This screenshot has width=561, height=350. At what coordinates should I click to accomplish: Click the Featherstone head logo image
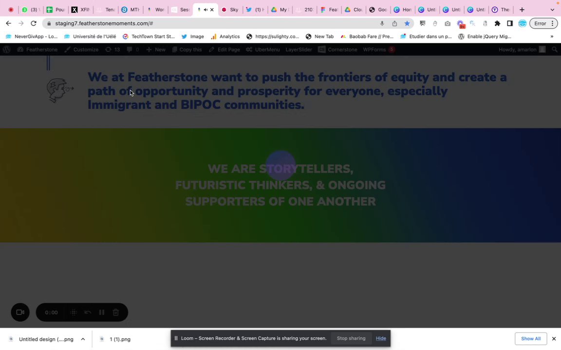(60, 90)
